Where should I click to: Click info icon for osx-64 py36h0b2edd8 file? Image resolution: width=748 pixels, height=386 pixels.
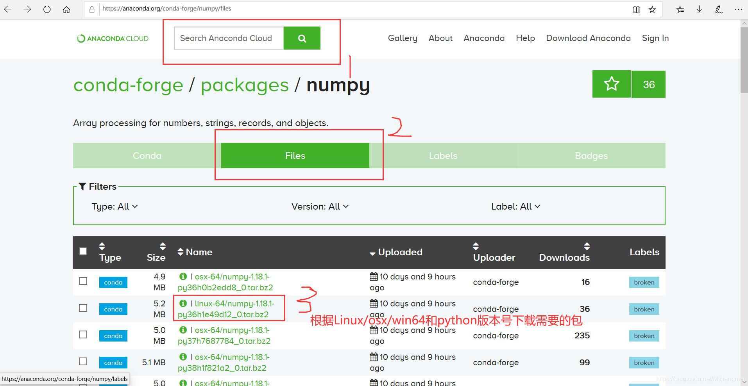click(x=183, y=276)
